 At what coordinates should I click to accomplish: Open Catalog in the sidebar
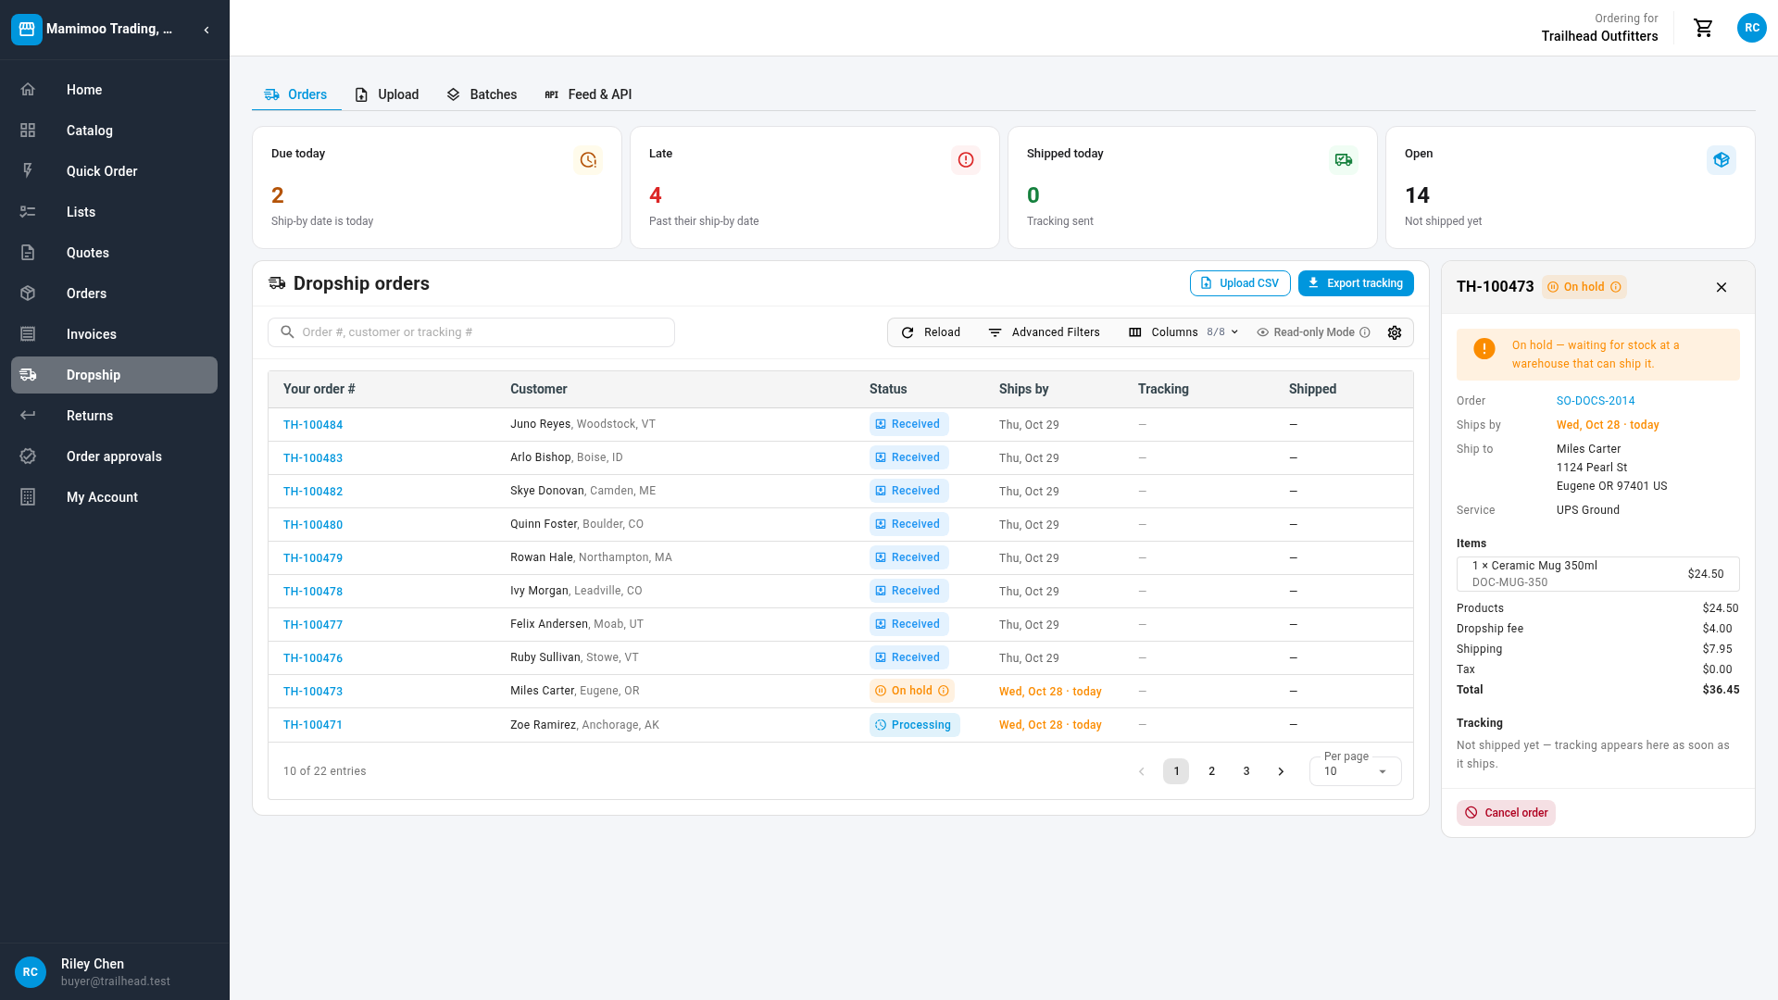pos(115,131)
